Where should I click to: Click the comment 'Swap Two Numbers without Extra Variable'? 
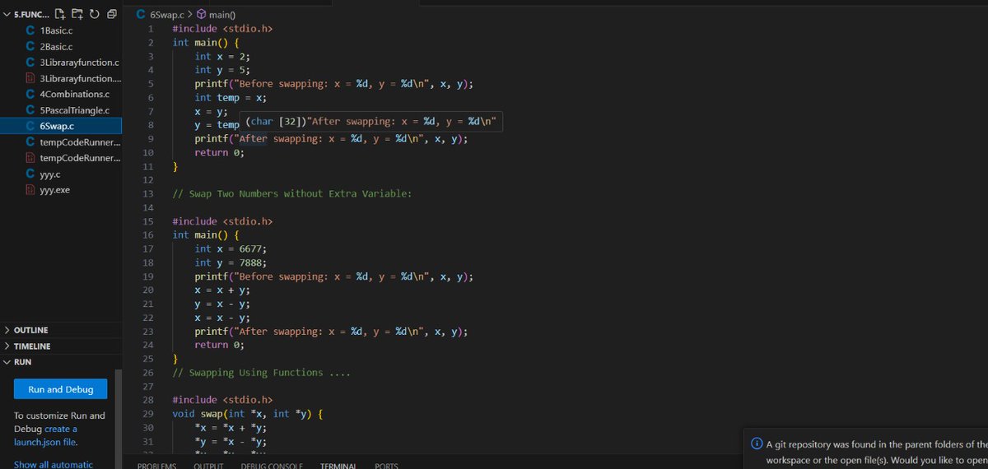tap(291, 193)
